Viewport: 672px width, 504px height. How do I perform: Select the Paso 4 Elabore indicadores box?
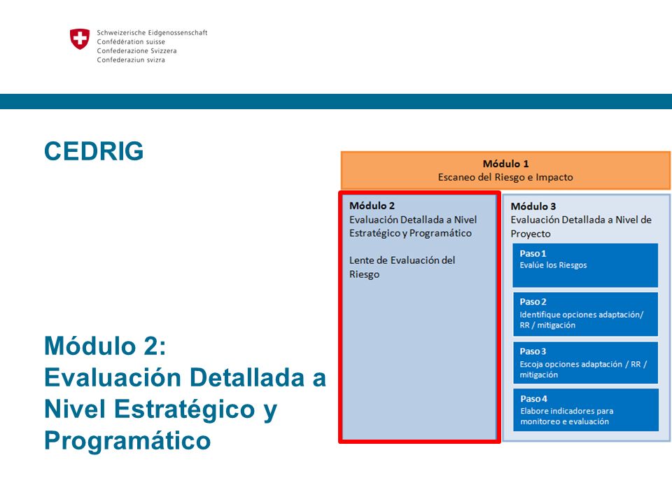tap(585, 409)
